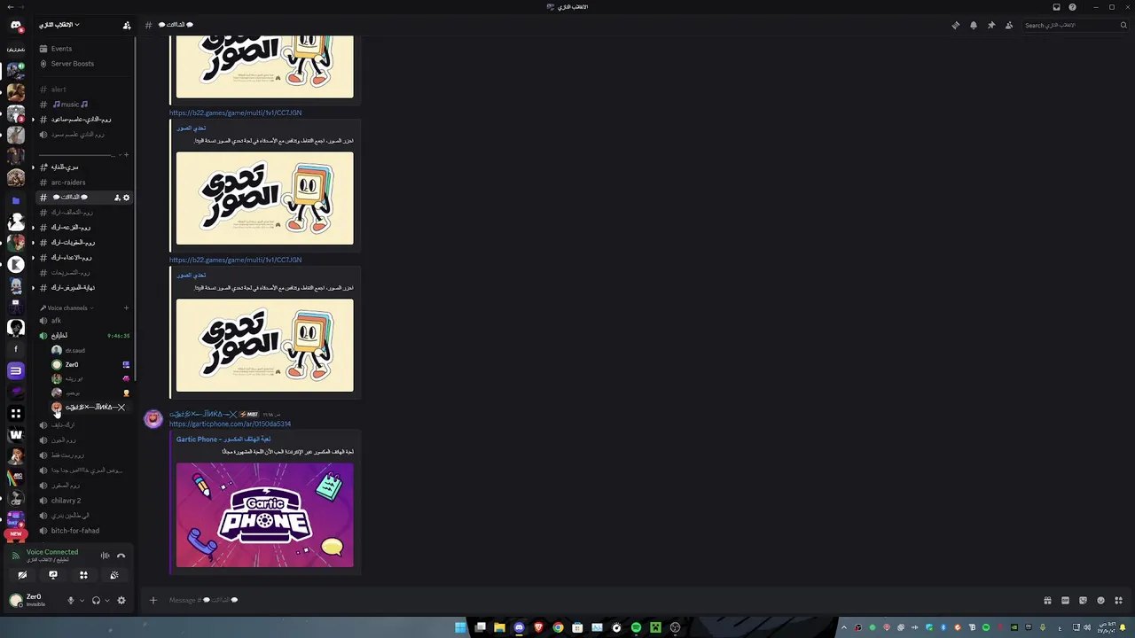Open server with white K circle icon

15,264
